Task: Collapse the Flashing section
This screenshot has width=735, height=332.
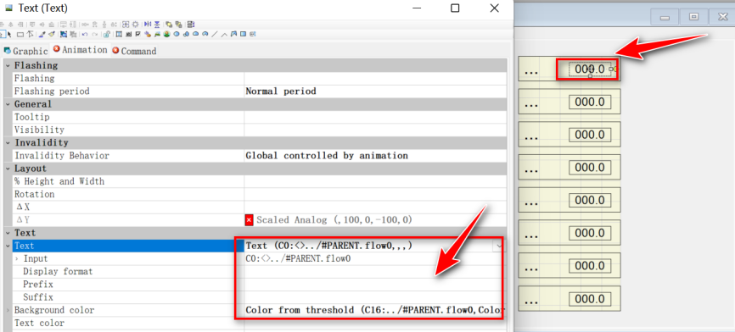Action: [8, 65]
